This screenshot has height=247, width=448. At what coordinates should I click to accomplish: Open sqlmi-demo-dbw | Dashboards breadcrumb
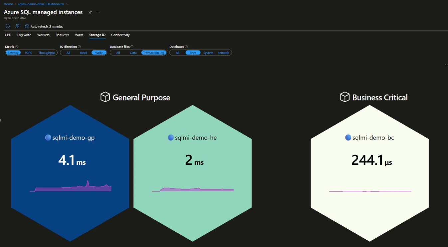click(41, 4)
